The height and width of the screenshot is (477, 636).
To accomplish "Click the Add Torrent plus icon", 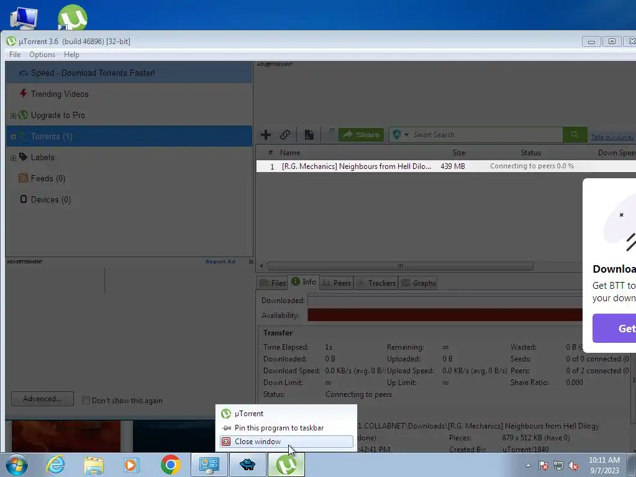I will (266, 135).
